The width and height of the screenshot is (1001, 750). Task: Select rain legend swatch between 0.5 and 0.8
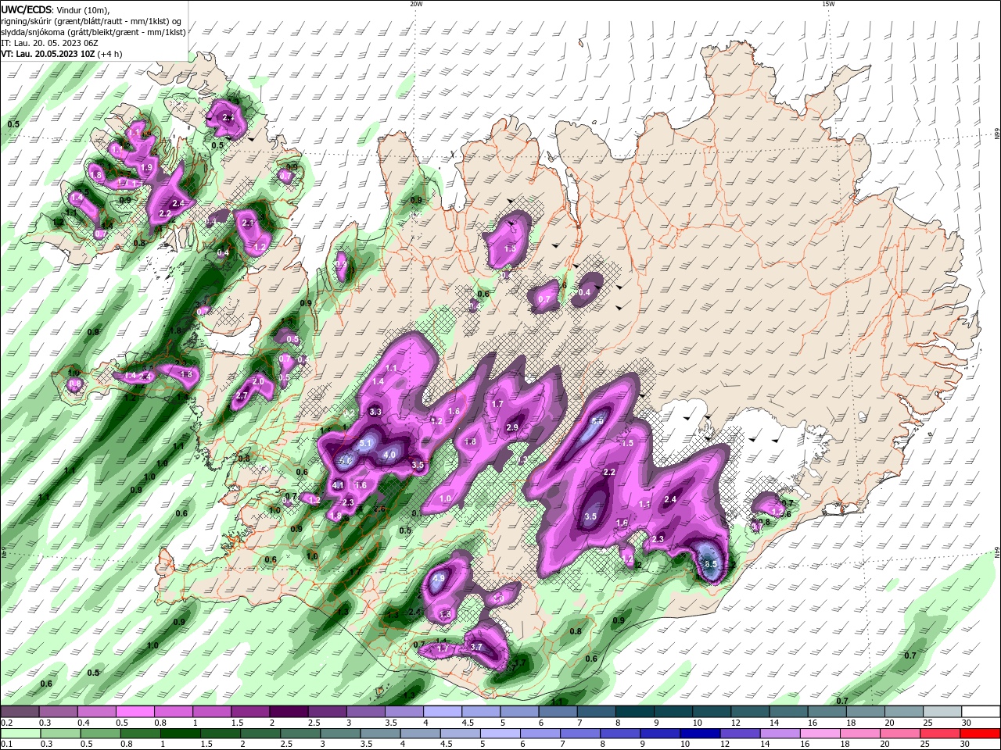pyautogui.click(x=102, y=734)
